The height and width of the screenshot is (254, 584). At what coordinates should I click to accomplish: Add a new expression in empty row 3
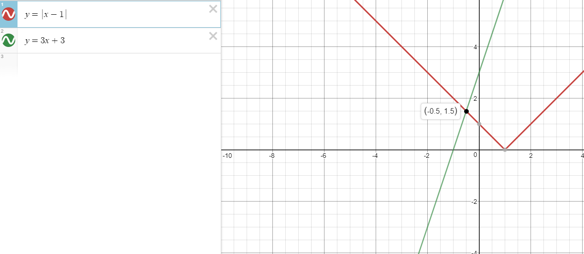119,64
